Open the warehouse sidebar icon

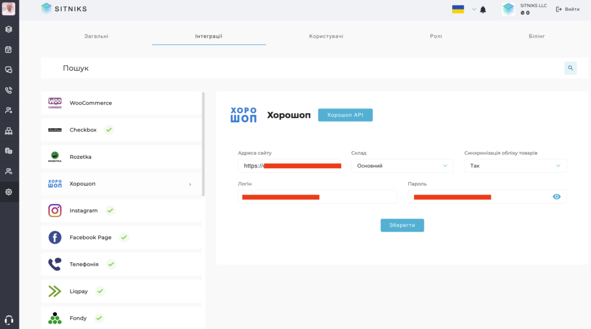coord(9,131)
